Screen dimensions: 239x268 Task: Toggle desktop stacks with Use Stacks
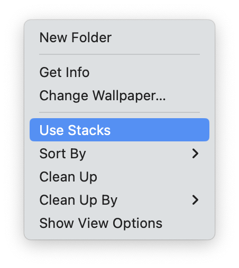point(119,130)
